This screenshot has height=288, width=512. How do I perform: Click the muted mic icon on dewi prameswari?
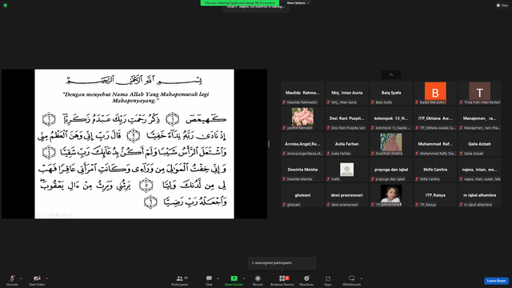pyautogui.click(x=328, y=205)
